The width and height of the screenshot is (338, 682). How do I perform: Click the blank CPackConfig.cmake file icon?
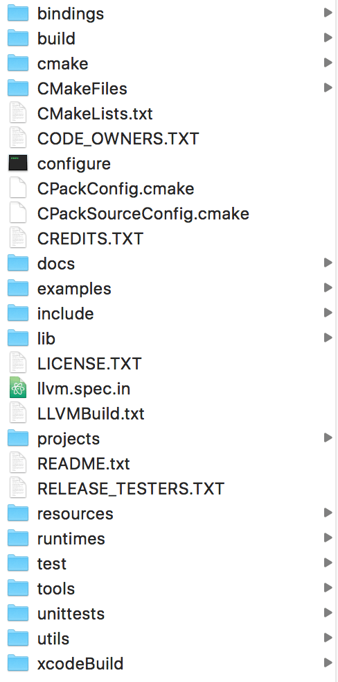18,189
